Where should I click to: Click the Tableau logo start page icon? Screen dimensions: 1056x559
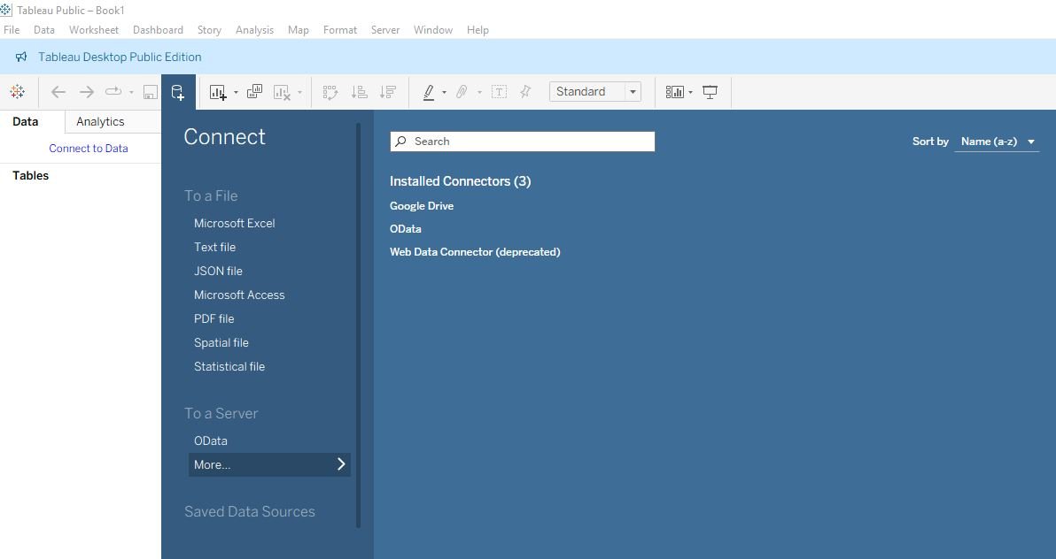point(17,92)
